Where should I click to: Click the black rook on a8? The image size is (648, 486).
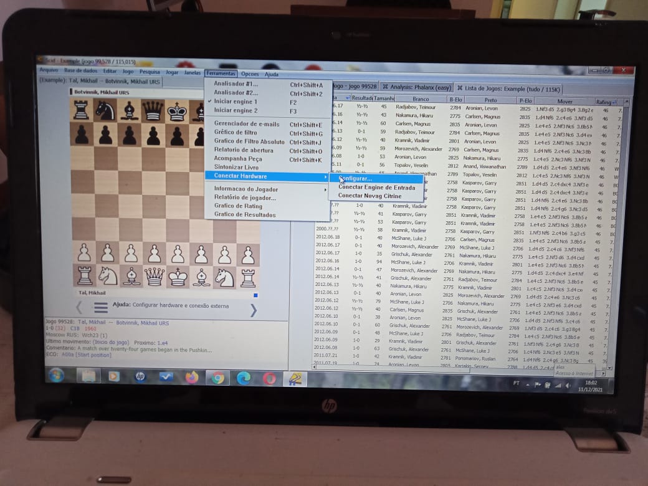click(81, 110)
